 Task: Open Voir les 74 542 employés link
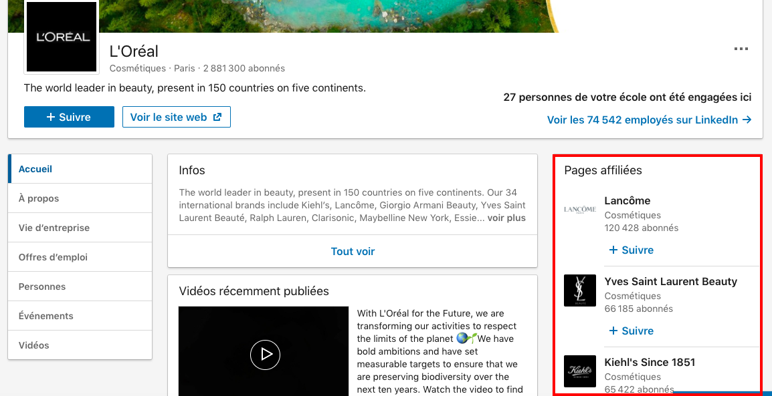[649, 120]
